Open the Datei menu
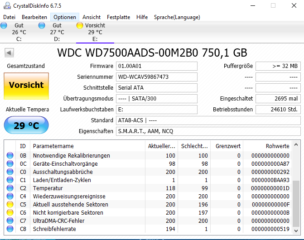Screen dimensions: 304x240 [x=10, y=17]
